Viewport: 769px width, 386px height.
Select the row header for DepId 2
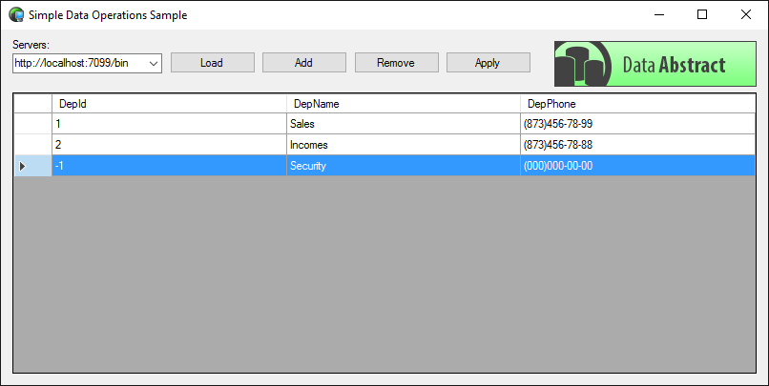coord(32,145)
